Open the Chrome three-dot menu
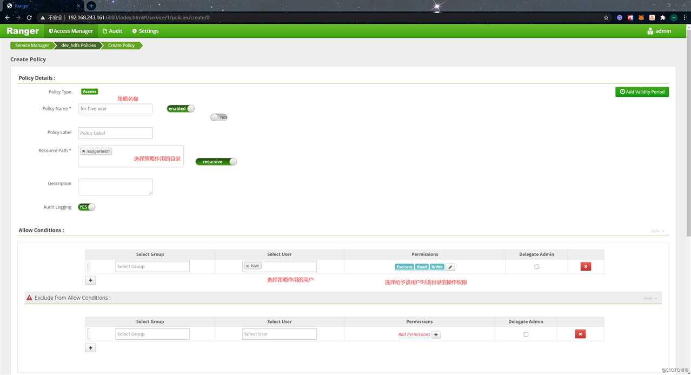 click(x=685, y=17)
